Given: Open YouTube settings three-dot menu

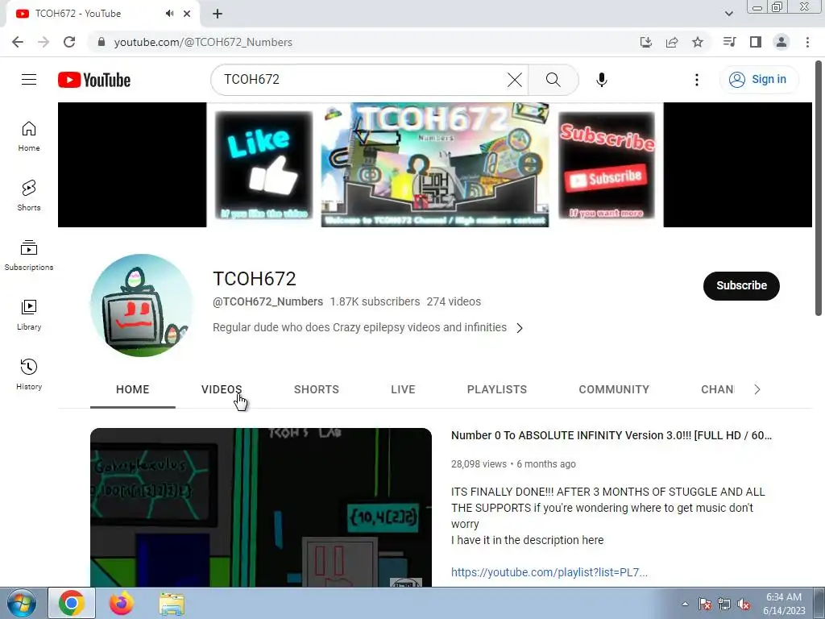Looking at the screenshot, I should click(x=697, y=80).
